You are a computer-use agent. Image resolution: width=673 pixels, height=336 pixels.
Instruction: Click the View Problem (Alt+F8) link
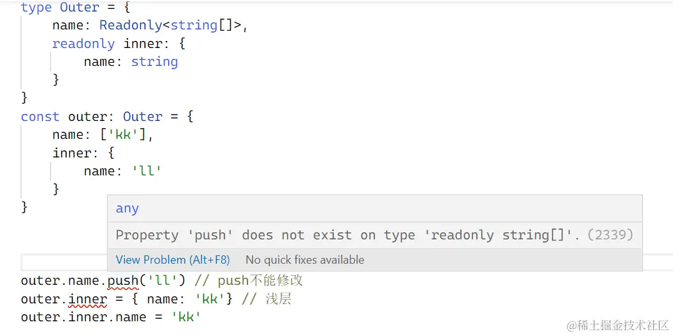tap(172, 260)
